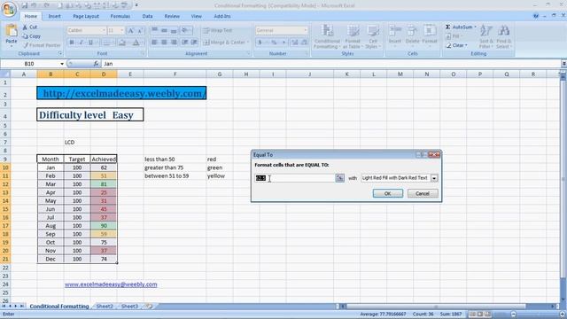Toggle Center alignment

pos(164,43)
